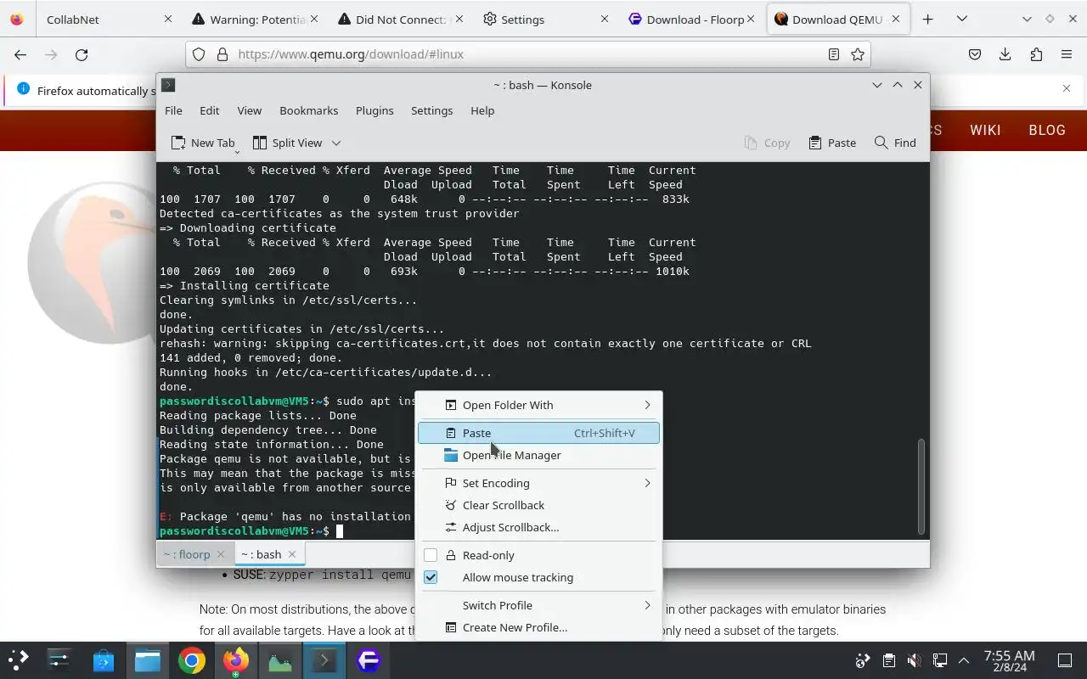Open Firefox application hamburger menu

tap(1067, 54)
